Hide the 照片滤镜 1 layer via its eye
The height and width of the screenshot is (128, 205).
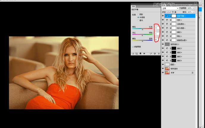click(x=163, y=28)
